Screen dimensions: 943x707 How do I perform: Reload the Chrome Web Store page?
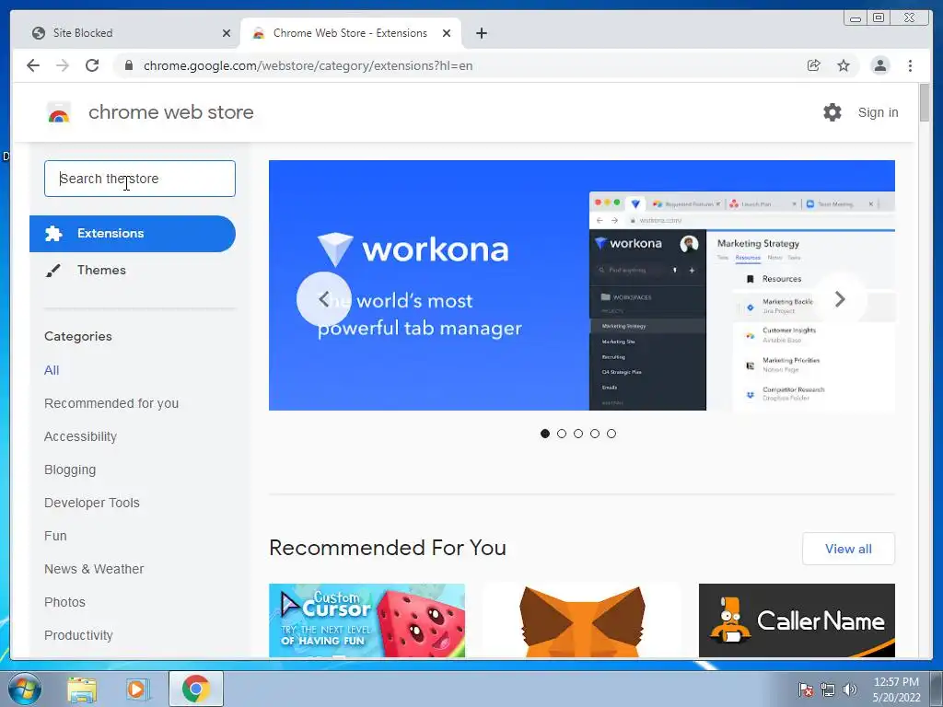(x=92, y=65)
